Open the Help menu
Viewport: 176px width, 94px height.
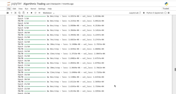coord(50,9)
